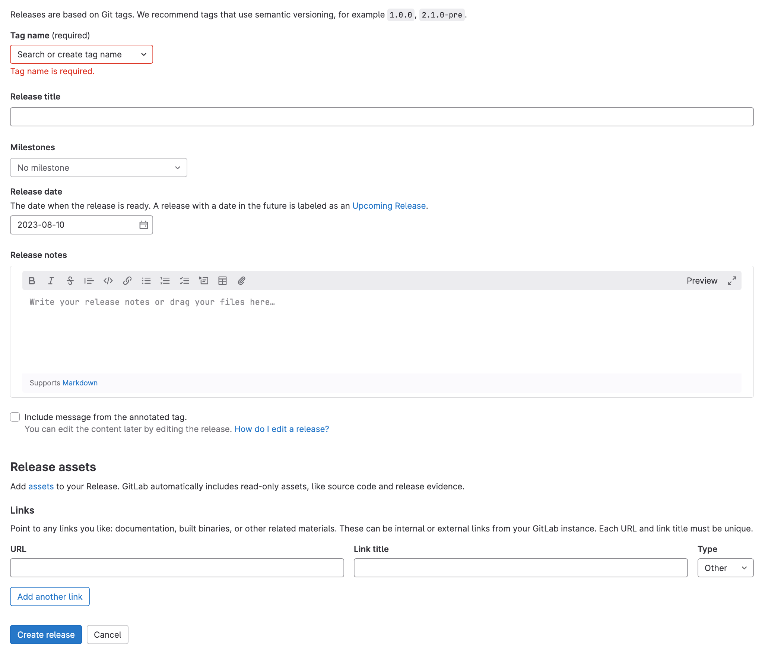Click the Create release button
Image resolution: width=765 pixels, height=653 pixels.
tap(46, 635)
